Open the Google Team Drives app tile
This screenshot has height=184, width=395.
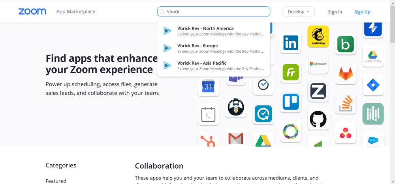click(373, 56)
